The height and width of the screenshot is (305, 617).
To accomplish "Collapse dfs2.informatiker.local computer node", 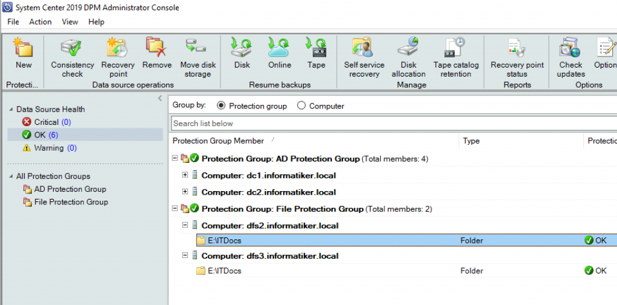I will pos(185,225).
